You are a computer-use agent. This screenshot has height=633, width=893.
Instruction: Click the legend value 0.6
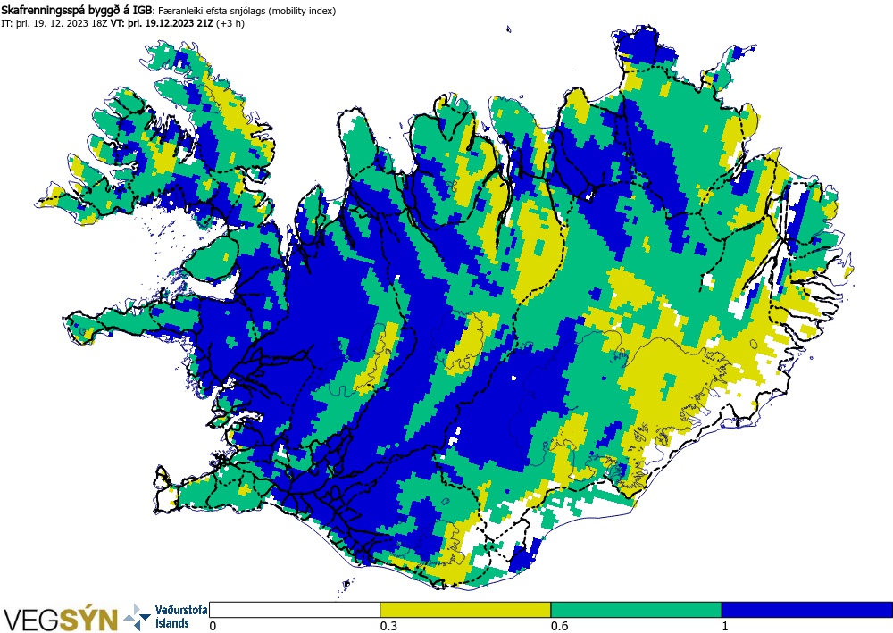tap(559, 626)
